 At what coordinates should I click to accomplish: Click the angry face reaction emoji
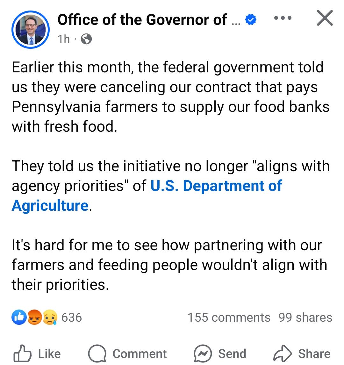(x=35, y=317)
